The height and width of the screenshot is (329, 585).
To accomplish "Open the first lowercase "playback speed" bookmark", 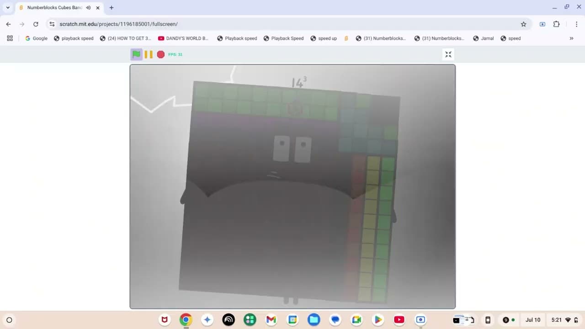I will point(74,38).
